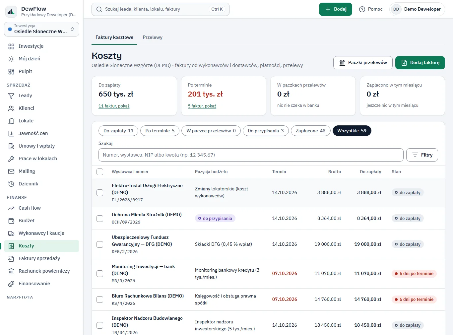Filter by Do przypisania 3 chip

pyautogui.click(x=266, y=131)
